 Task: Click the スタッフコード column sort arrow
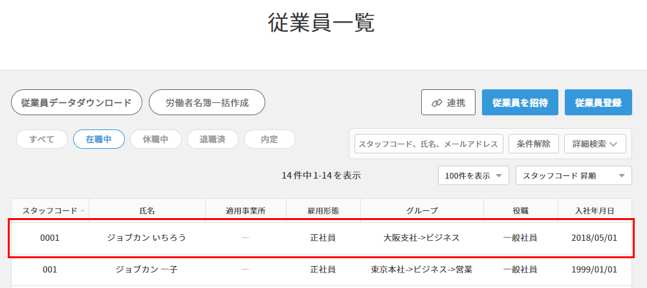pos(82,211)
